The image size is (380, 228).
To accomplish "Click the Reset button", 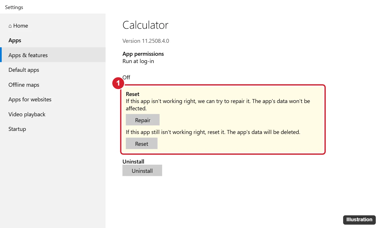I will tap(142, 144).
